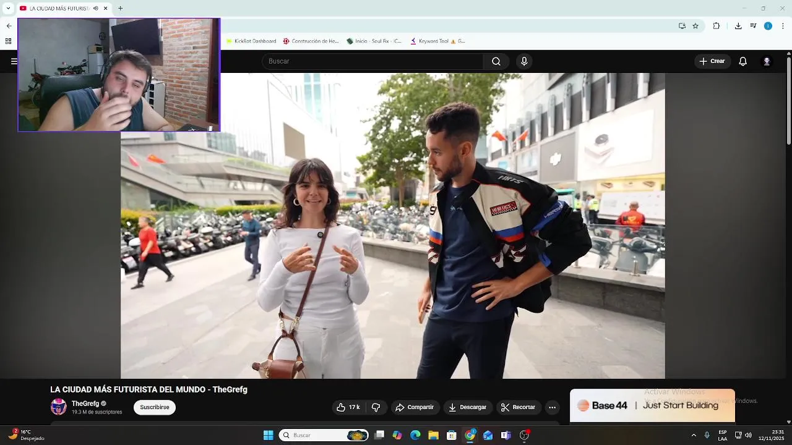Open OBS Studio from the taskbar
Image resolution: width=792 pixels, height=445 pixels.
[524, 435]
